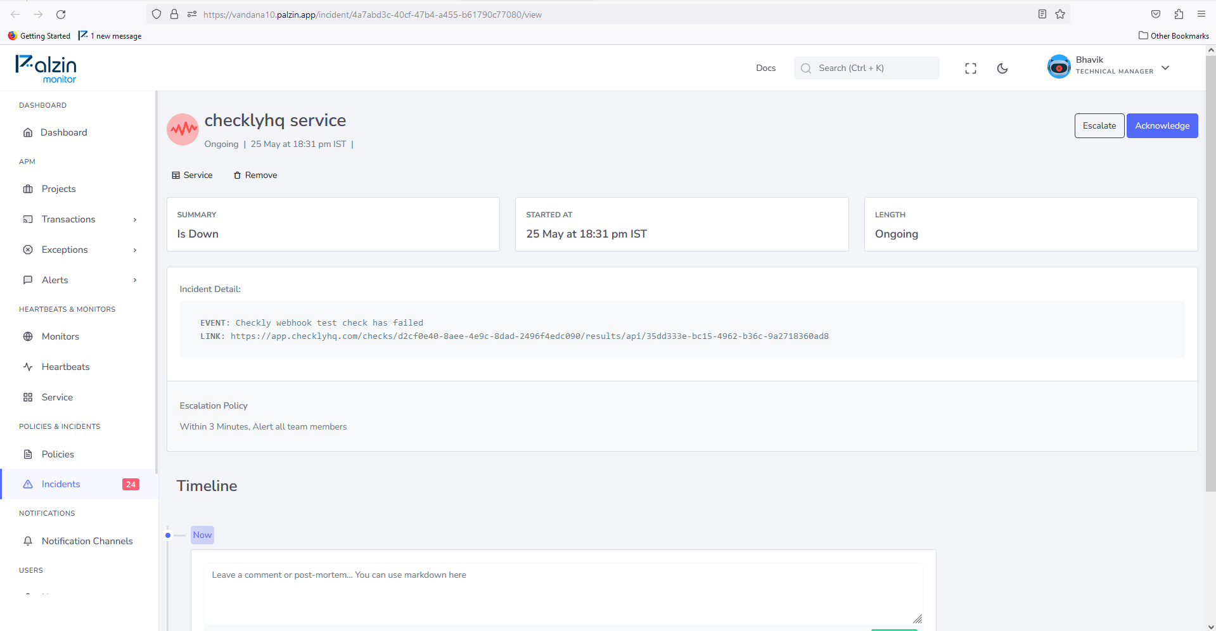Viewport: 1216px width, 631px height.
Task: Go to Service in the sidebar
Action: click(57, 397)
